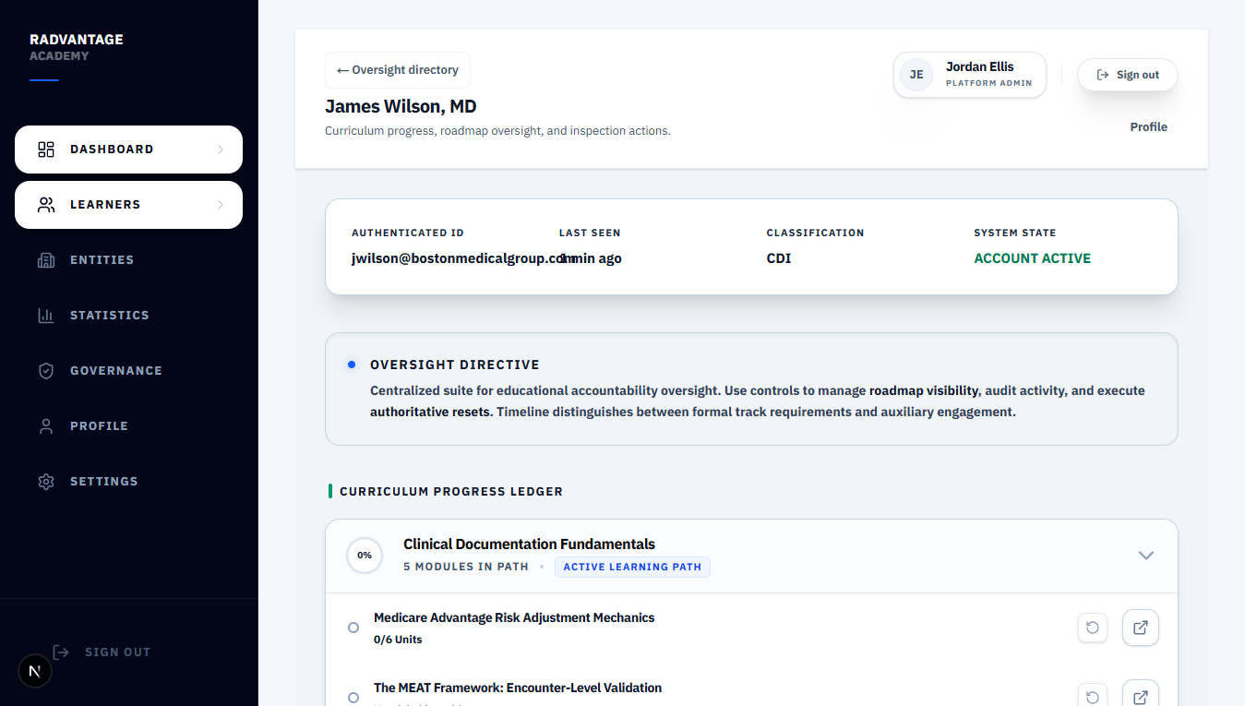Open Medicare Advantage Risk Adjustment Mechanics externally
Image resolution: width=1245 pixels, height=706 pixels.
pos(1141,628)
